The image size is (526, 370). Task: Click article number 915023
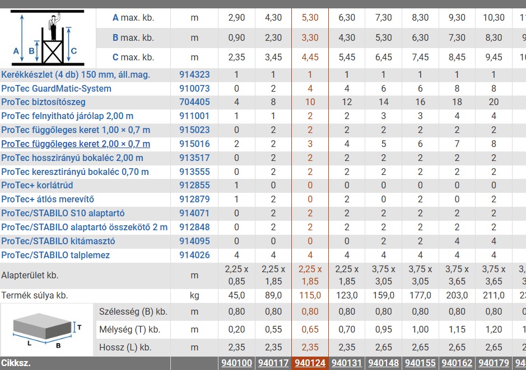(194, 130)
